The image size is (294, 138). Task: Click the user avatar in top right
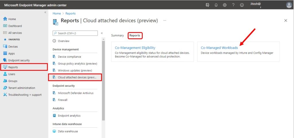tap(289, 5)
